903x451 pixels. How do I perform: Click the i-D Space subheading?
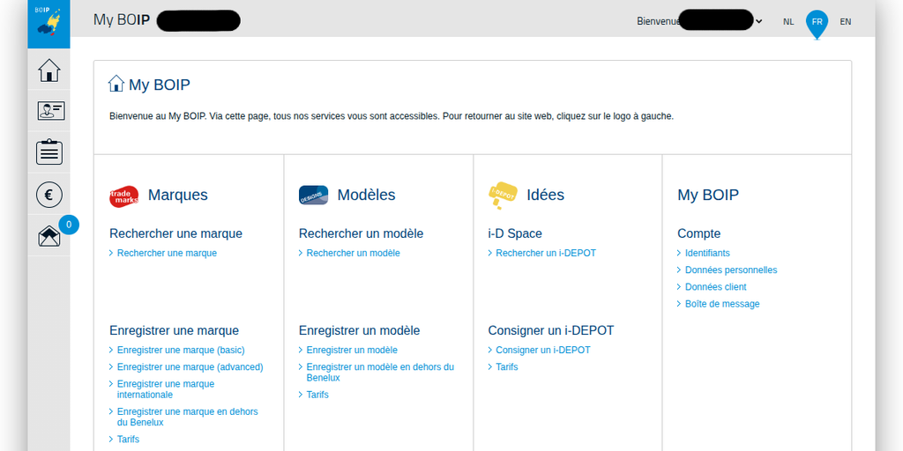(x=515, y=233)
